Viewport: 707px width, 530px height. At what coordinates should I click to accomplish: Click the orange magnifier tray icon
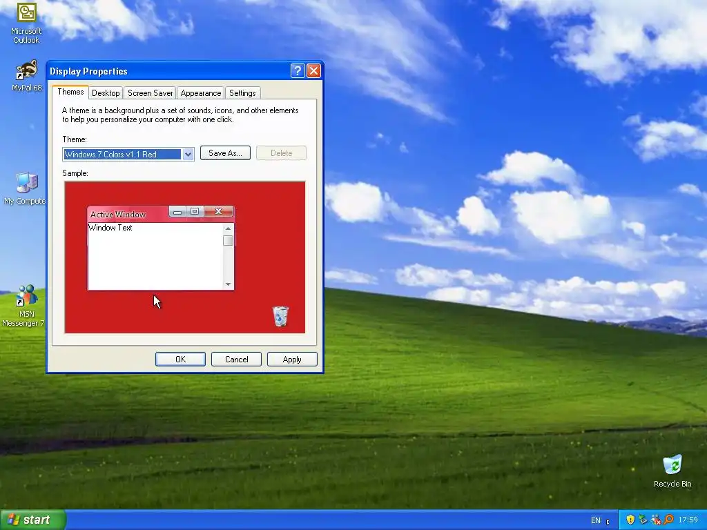tap(668, 520)
